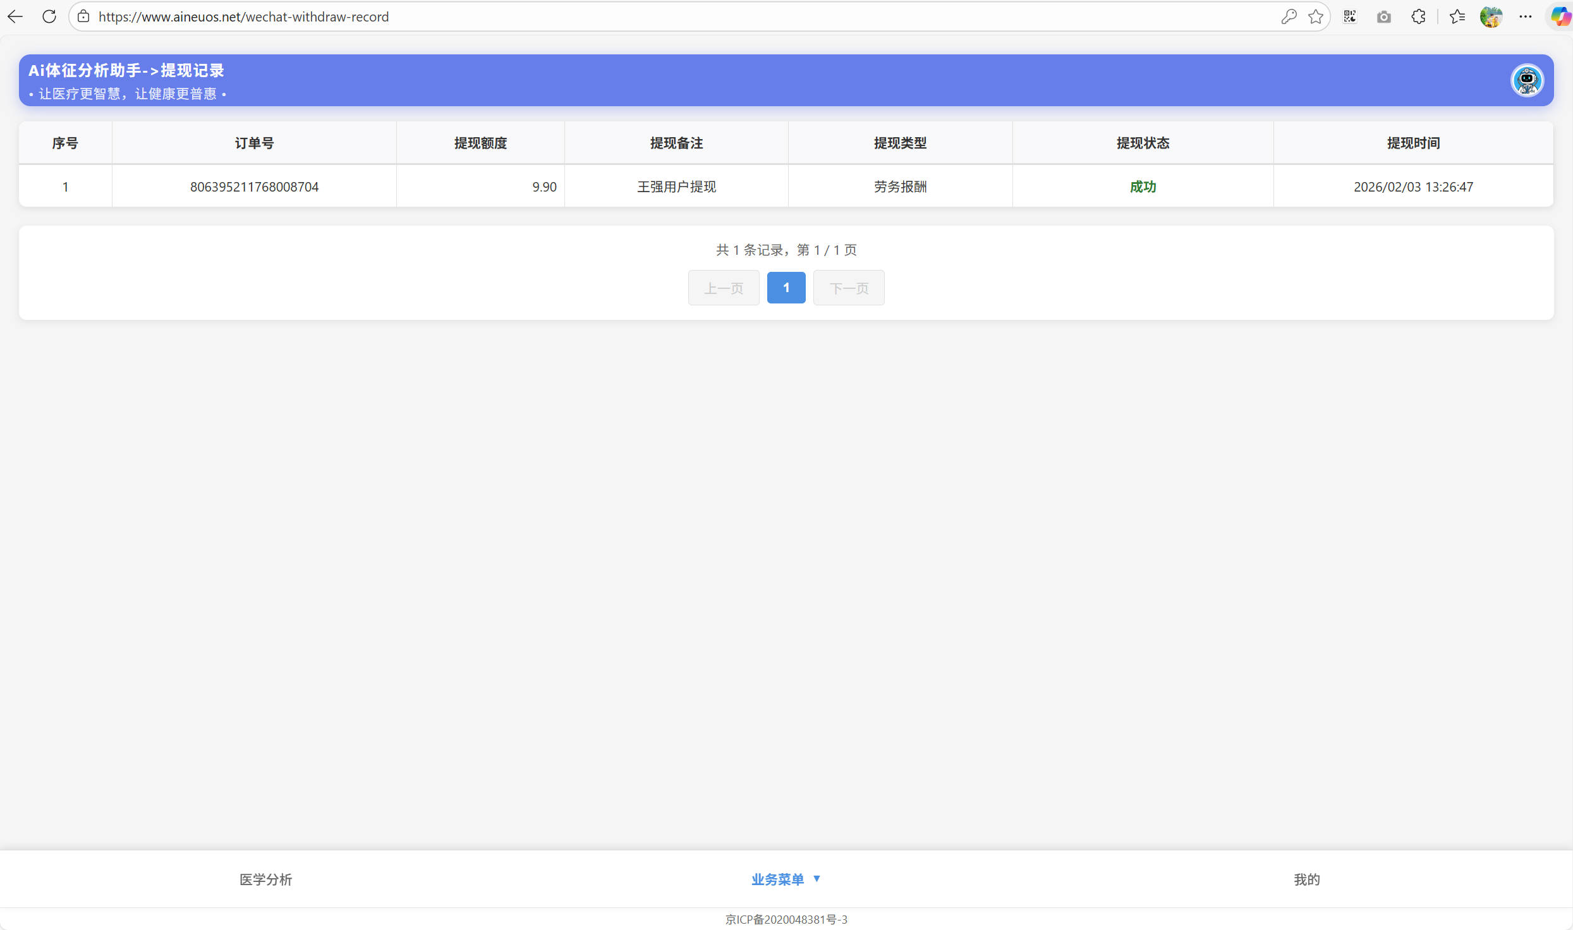1573x930 pixels.
Task: Open the password key icon in address bar
Action: [x=1289, y=17]
